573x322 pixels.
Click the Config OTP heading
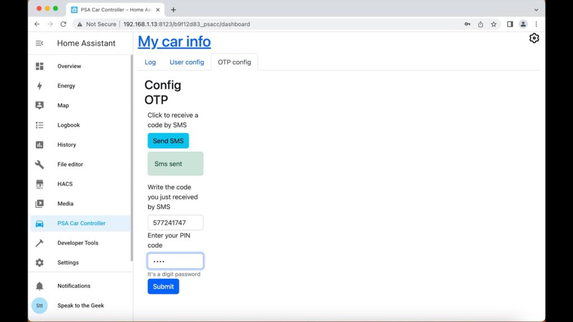coord(163,92)
